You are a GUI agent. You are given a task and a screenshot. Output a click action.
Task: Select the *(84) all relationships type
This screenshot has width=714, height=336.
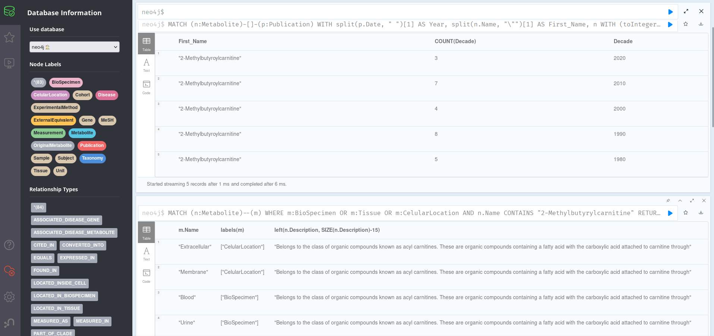pos(38,208)
